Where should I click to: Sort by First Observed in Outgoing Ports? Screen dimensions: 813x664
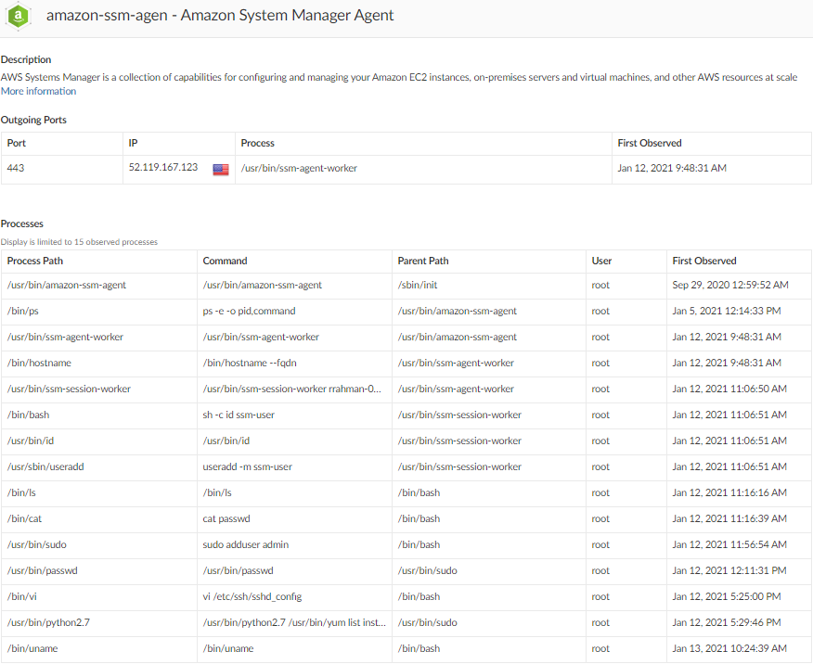649,143
